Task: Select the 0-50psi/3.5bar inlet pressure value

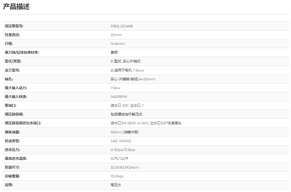Action: coord(123,150)
